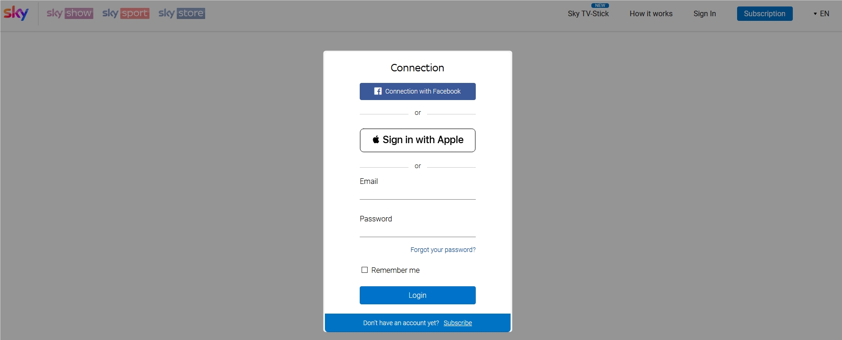Open Sky TV-Stick menu item
The image size is (842, 340).
588,14
